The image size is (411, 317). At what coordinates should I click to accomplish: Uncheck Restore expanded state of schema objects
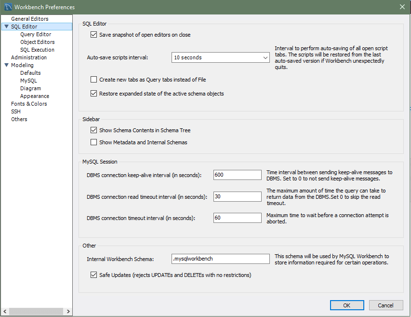click(x=94, y=94)
